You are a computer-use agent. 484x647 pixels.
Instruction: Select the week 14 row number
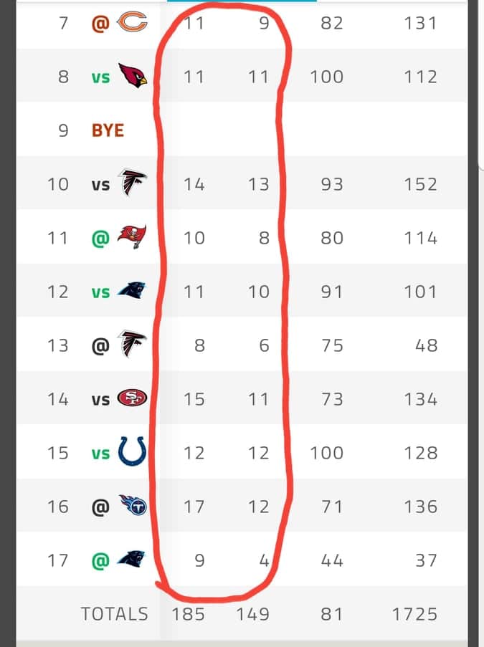[x=57, y=399]
